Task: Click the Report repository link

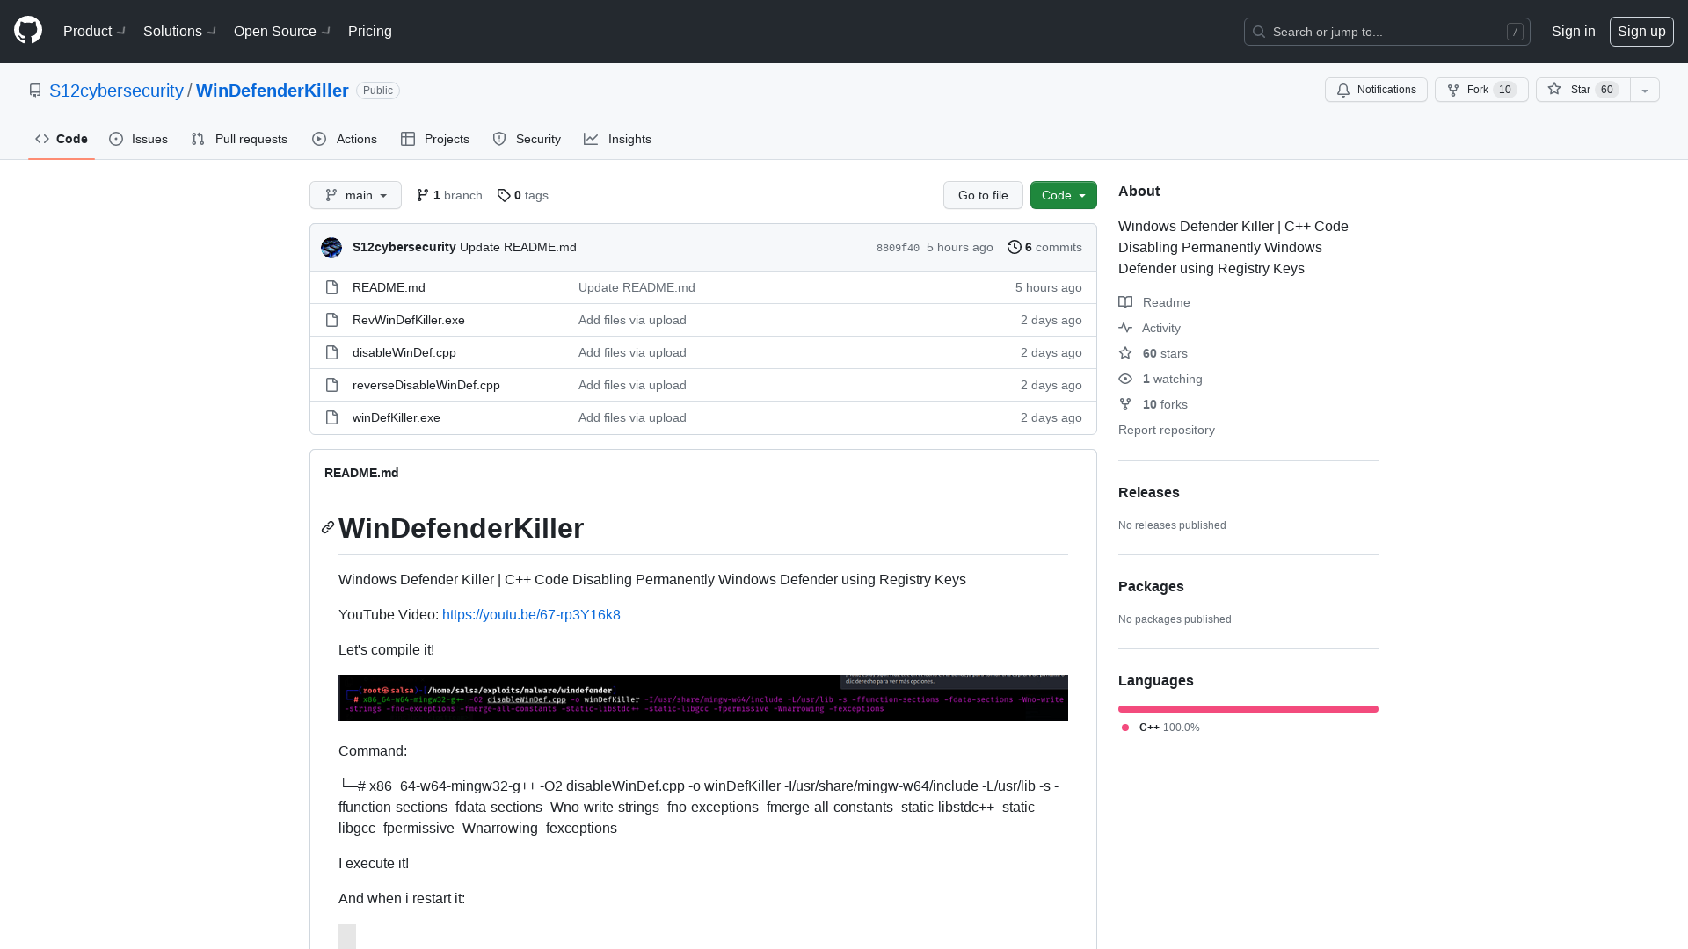Action: click(x=1167, y=430)
